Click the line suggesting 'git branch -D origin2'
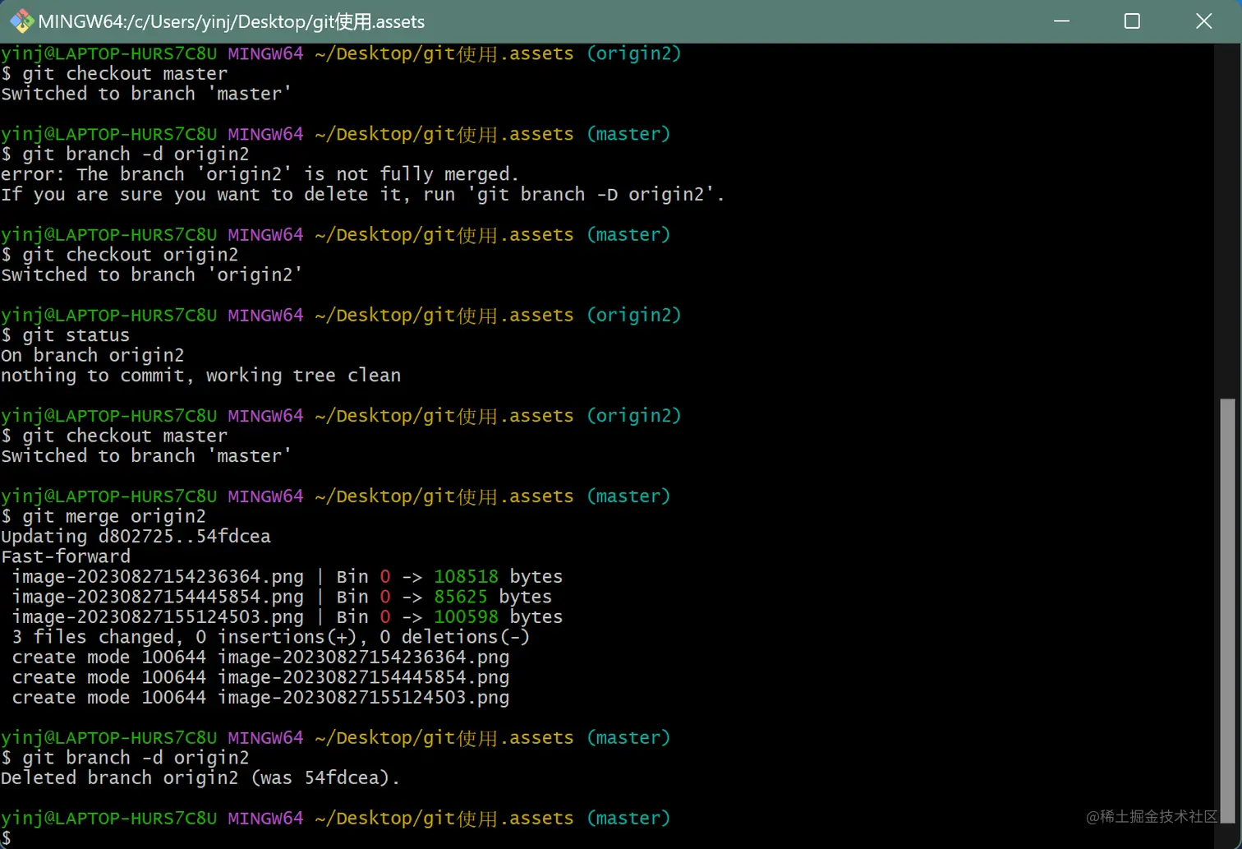The height and width of the screenshot is (849, 1242). coord(362,195)
